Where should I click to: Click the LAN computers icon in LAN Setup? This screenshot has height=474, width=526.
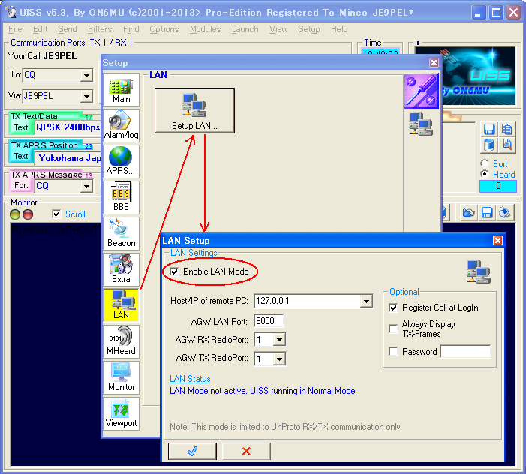tap(479, 271)
